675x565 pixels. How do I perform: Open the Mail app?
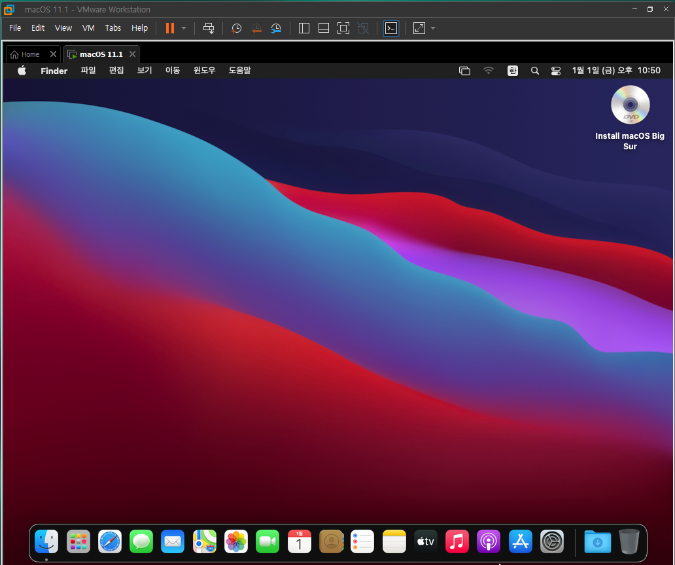pos(173,541)
